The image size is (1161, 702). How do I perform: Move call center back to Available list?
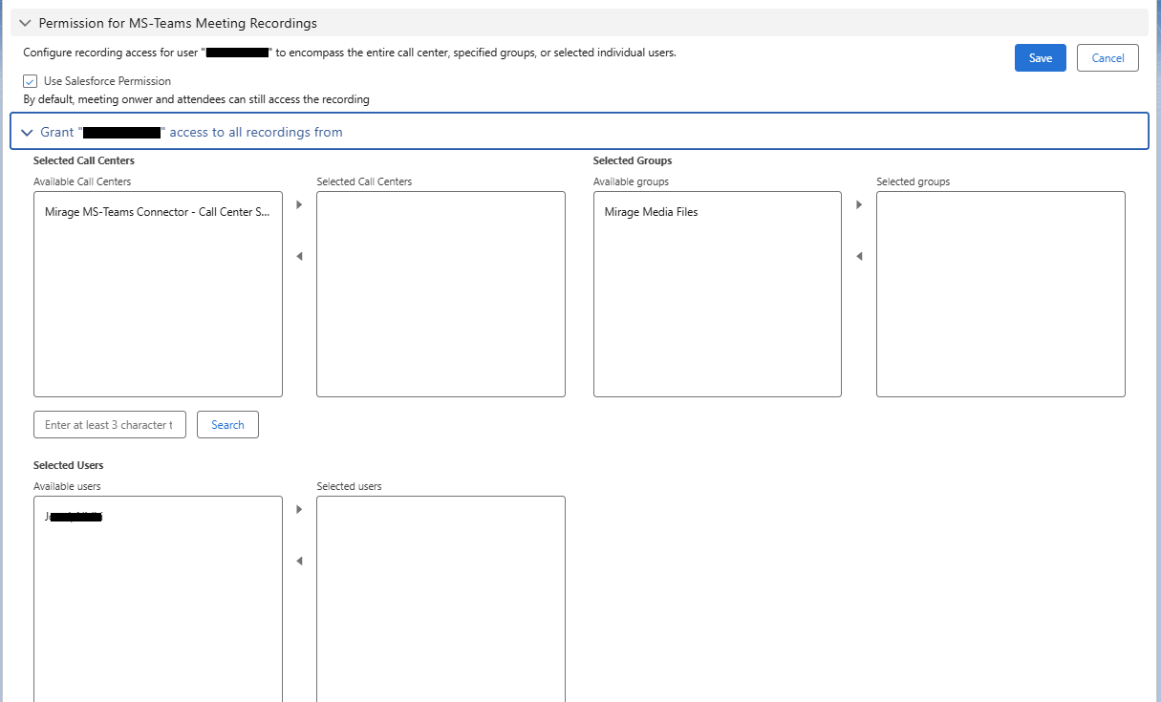299,256
